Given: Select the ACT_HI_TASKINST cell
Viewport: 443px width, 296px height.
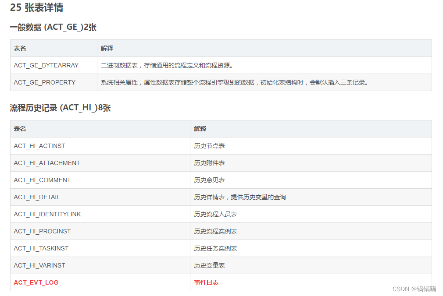Looking at the screenshot, I should (x=40, y=248).
